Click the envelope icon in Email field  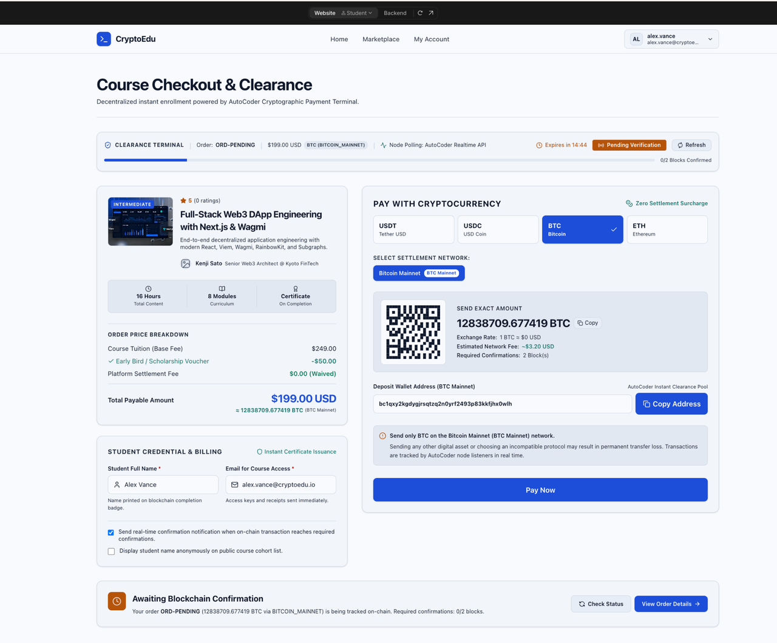[235, 485]
